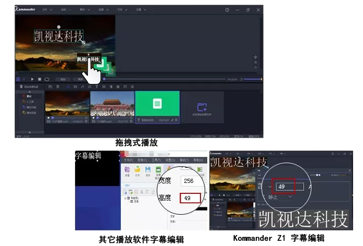Select the sidebar item with the red icon
363x246 pixels.
[x=27, y=96]
